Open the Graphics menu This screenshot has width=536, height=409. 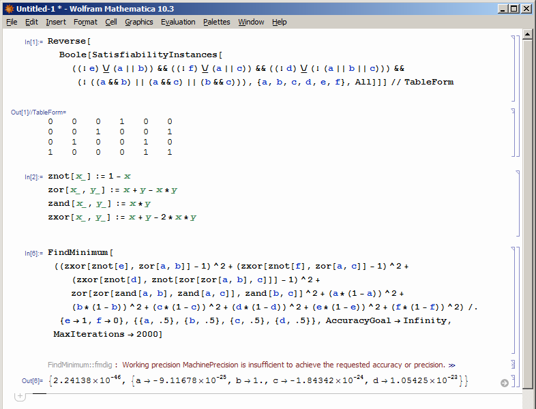(138, 22)
